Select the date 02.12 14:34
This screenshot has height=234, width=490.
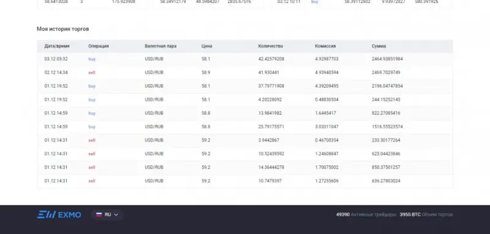[56, 72]
